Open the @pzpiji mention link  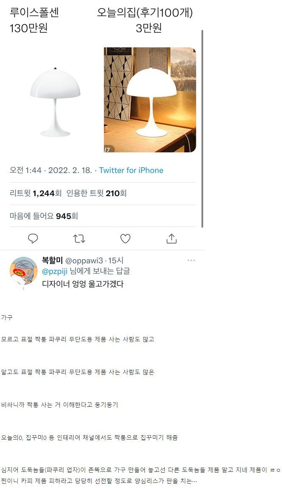click(55, 271)
